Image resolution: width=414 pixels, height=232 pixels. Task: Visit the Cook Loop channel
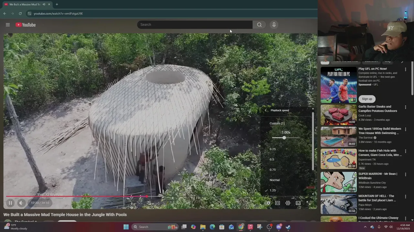coord(365,115)
